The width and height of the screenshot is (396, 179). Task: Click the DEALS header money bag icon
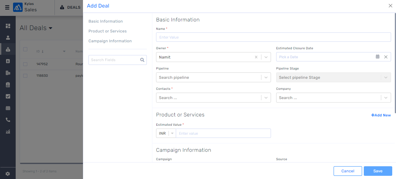pyautogui.click(x=62, y=7)
